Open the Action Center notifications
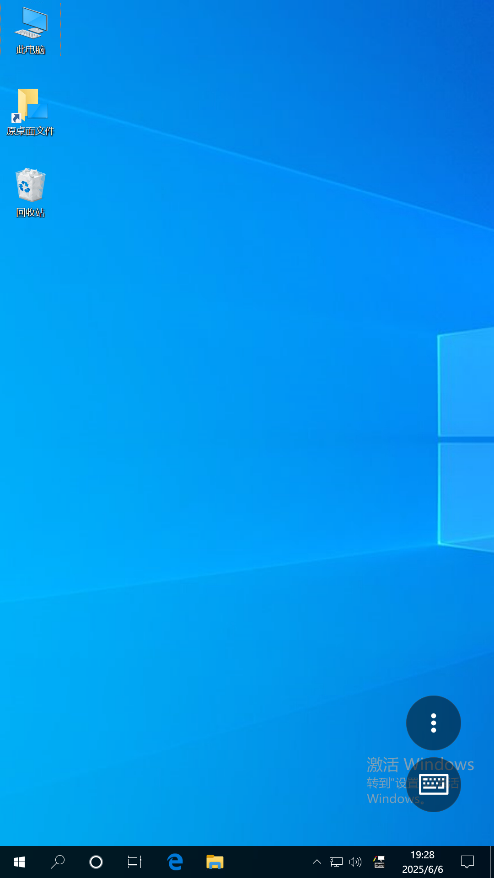Image resolution: width=494 pixels, height=878 pixels. pos(467,862)
